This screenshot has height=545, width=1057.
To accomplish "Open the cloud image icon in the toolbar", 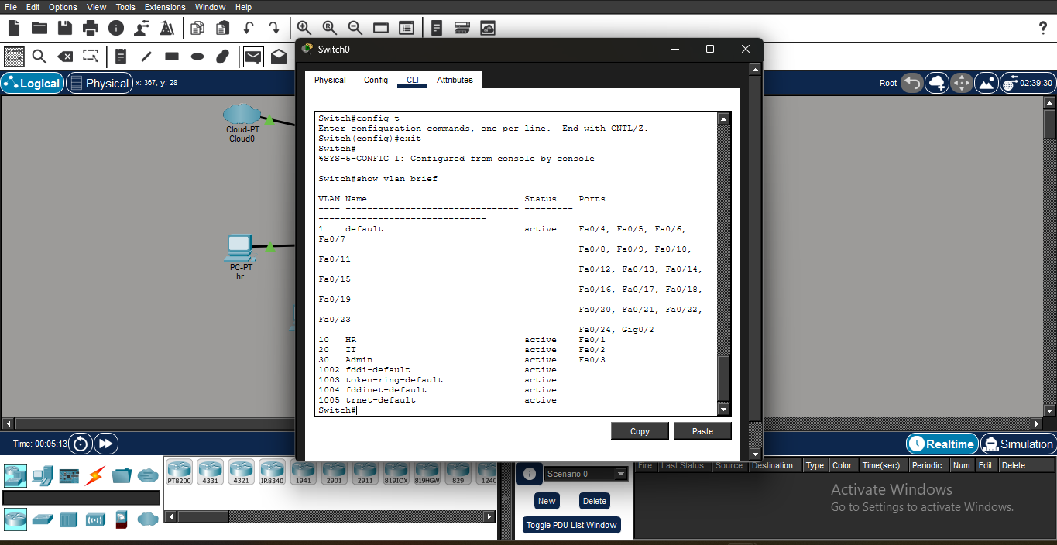I will [x=488, y=28].
